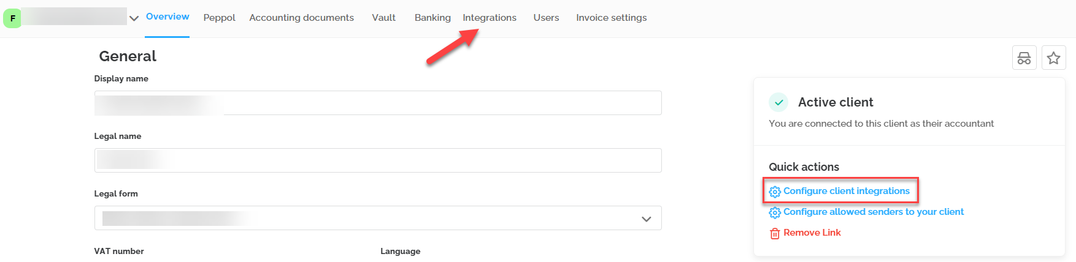Click gear icon beside Configure client integrations
Screen dimensions: 1076x262
pyautogui.click(x=775, y=192)
